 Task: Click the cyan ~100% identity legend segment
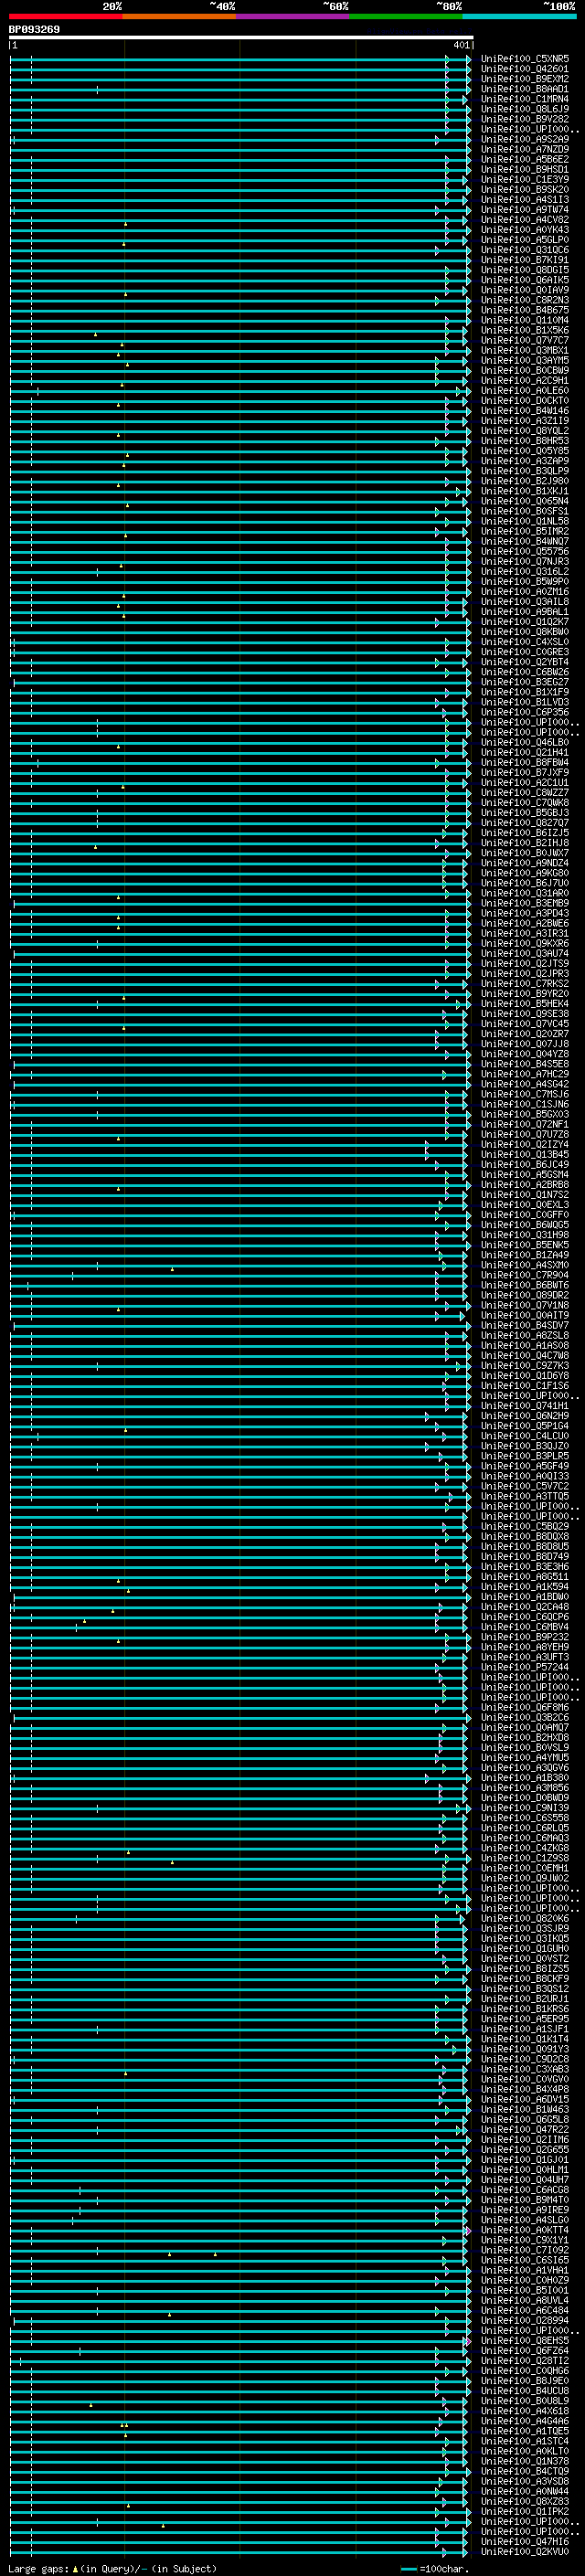519,16
